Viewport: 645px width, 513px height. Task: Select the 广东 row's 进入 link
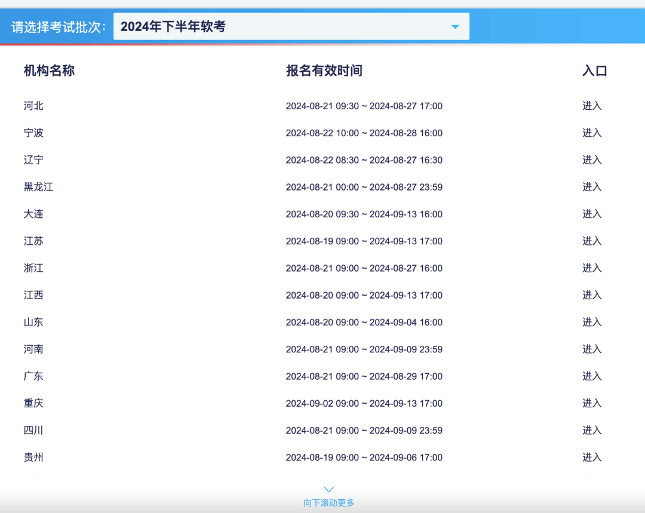tap(592, 376)
